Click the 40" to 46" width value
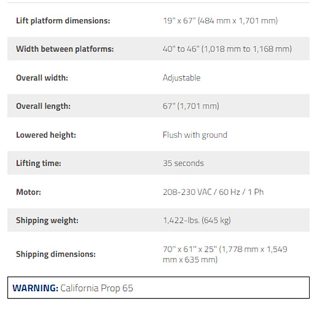Screen dimensions: 315x315 (227, 49)
